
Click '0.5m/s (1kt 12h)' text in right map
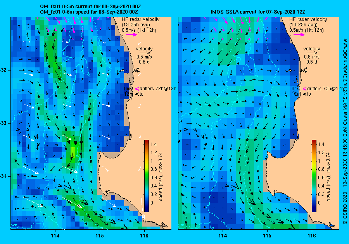pyautogui.click(x=306, y=30)
